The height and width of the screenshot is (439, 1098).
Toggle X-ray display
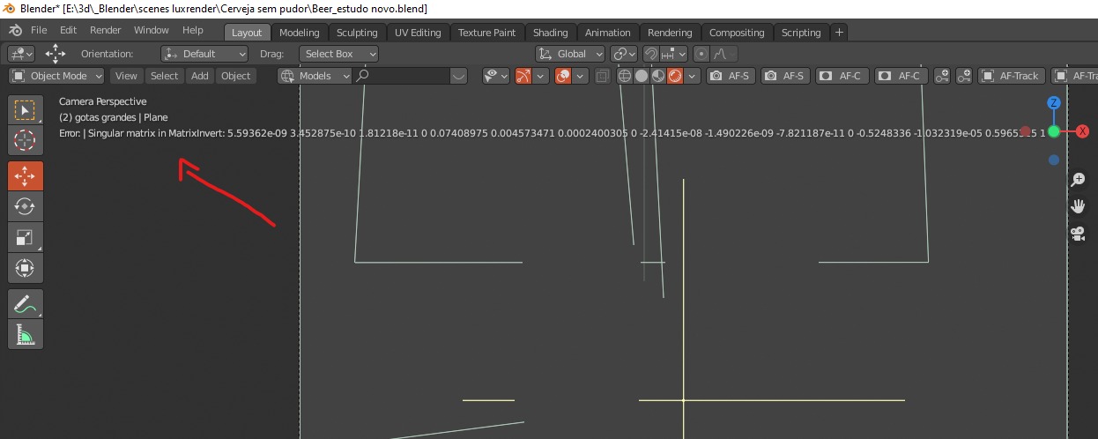(603, 76)
